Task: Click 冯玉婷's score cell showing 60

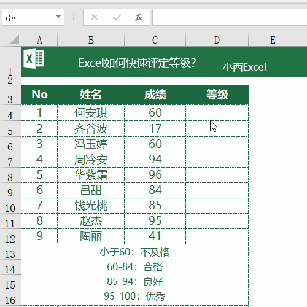Action: coord(155,144)
